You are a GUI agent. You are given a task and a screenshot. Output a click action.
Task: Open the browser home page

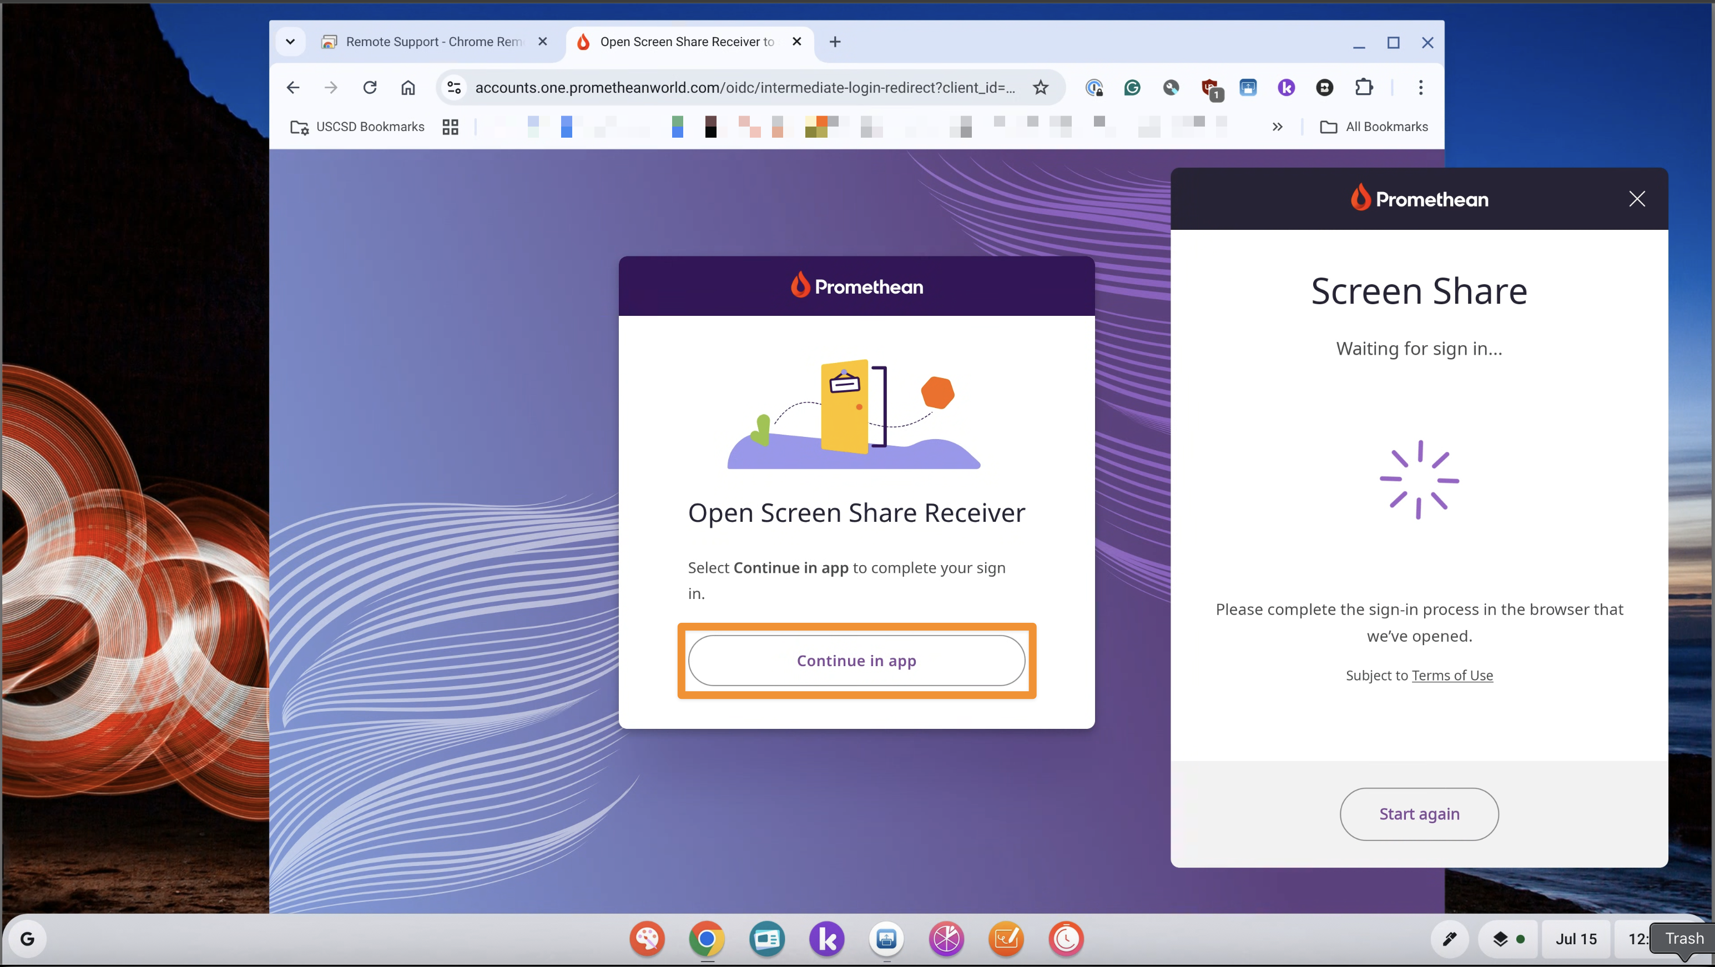(x=408, y=87)
